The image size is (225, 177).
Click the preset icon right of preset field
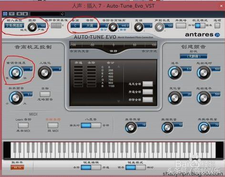tap(62, 14)
